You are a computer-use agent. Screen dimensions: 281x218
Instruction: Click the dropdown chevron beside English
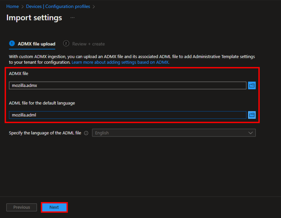click(251, 133)
